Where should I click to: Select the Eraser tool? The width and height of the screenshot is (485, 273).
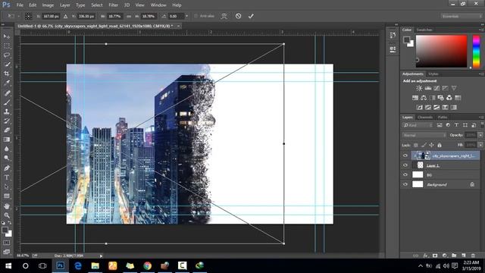click(x=7, y=130)
